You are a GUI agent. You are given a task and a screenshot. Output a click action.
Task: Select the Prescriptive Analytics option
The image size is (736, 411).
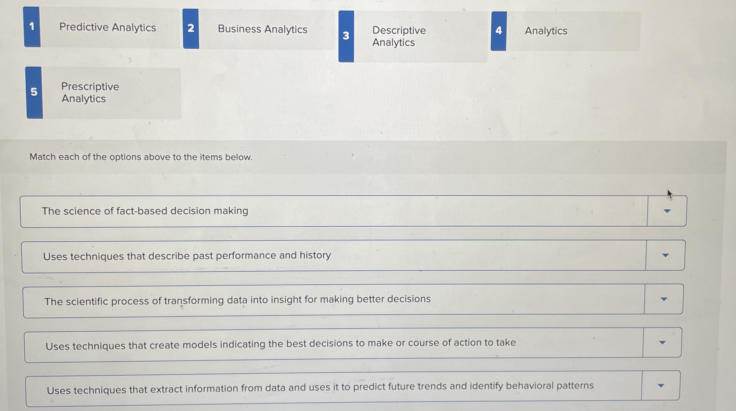(90, 92)
